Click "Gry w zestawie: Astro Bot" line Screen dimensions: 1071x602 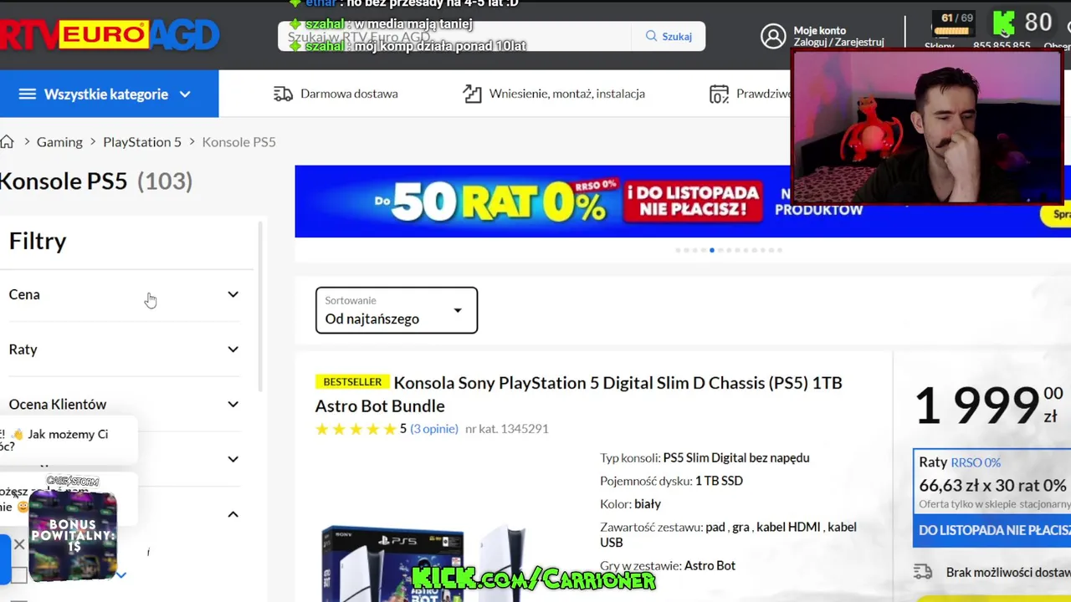tap(668, 566)
